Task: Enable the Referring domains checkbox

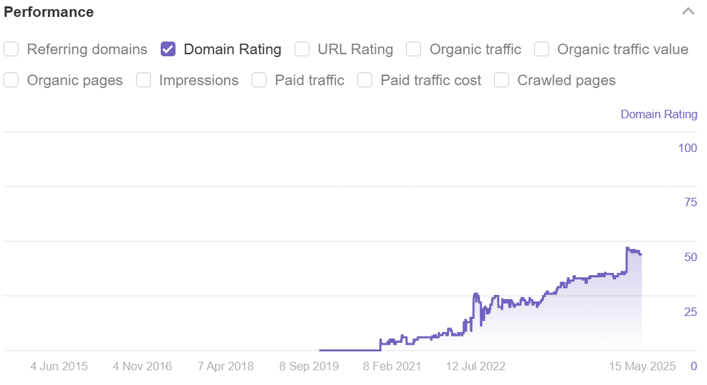Action: pos(11,49)
